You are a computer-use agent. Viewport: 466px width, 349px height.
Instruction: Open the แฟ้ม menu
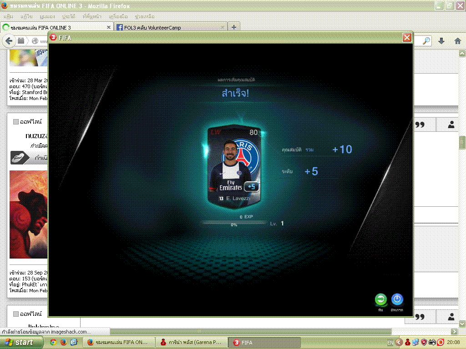(x=8, y=16)
